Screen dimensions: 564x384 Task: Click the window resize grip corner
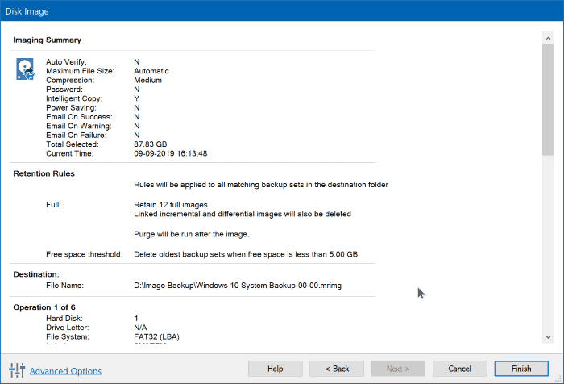[x=559, y=379]
